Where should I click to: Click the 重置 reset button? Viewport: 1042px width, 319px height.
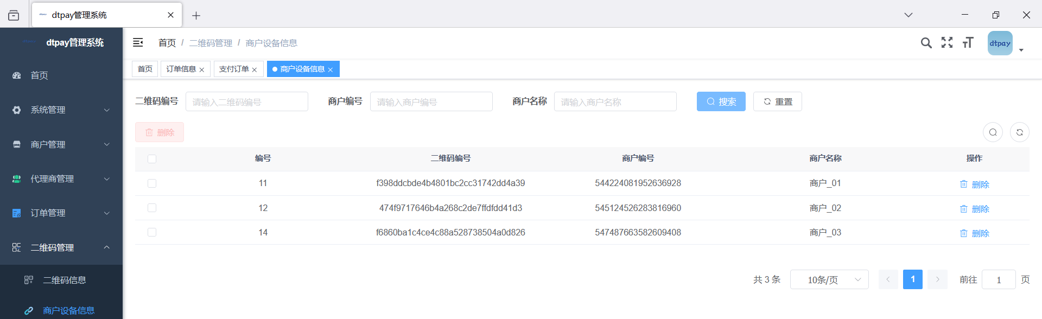point(778,101)
